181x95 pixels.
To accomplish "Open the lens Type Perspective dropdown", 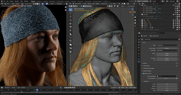I will 167,45.
